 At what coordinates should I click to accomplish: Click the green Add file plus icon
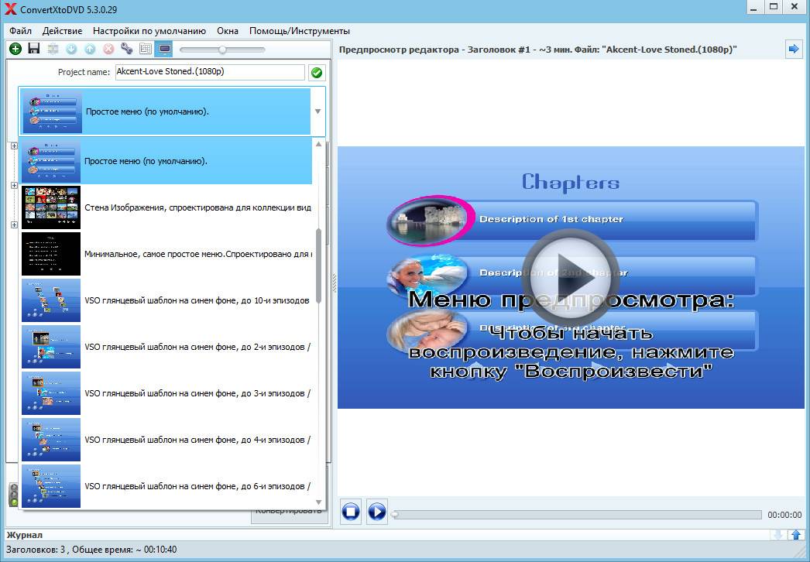click(15, 49)
